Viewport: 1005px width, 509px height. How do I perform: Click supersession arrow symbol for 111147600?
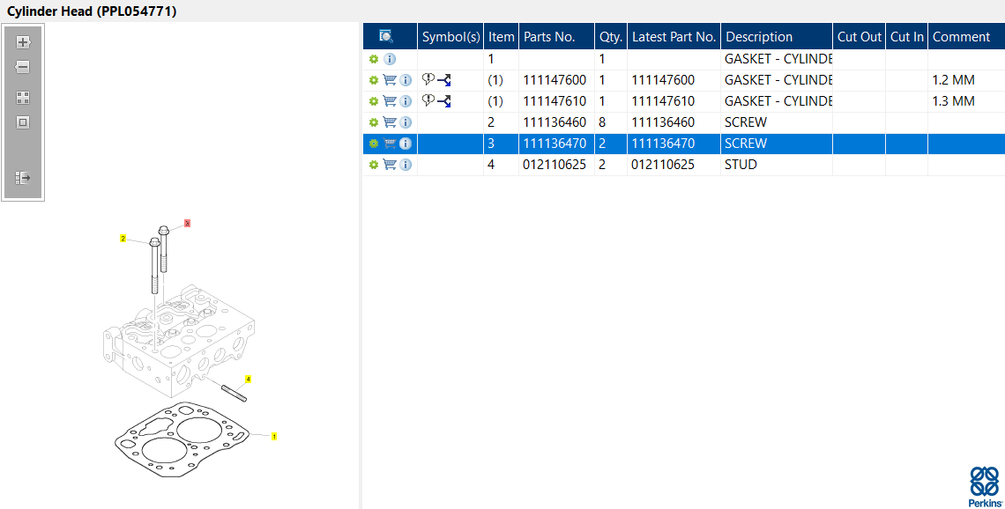point(444,80)
